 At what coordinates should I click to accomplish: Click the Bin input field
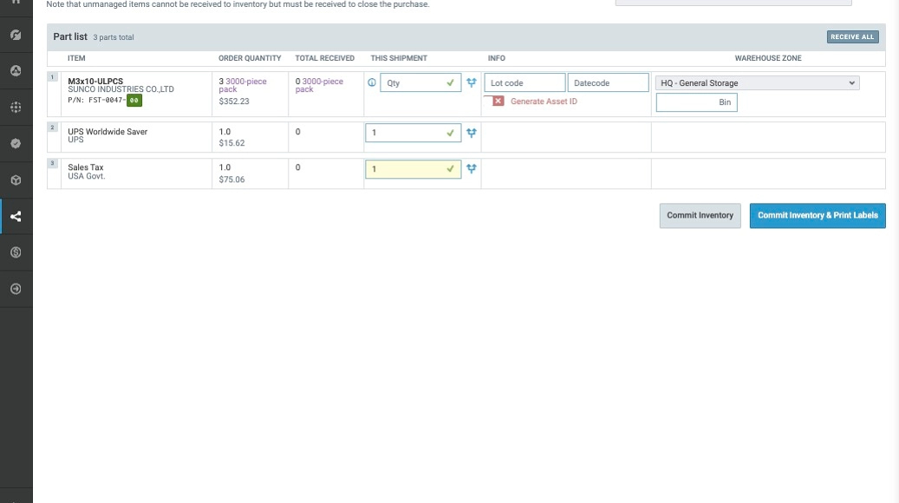[696, 102]
